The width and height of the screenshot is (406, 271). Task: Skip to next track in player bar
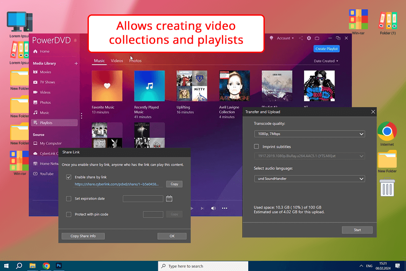(203, 208)
